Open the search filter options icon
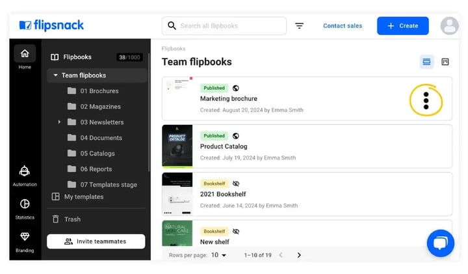The width and height of the screenshot is (468, 274). tap(300, 26)
